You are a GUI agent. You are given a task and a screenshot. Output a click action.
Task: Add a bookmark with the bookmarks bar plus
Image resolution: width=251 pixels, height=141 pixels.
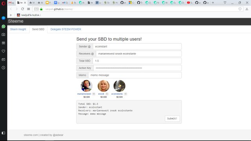tap(11, 15)
